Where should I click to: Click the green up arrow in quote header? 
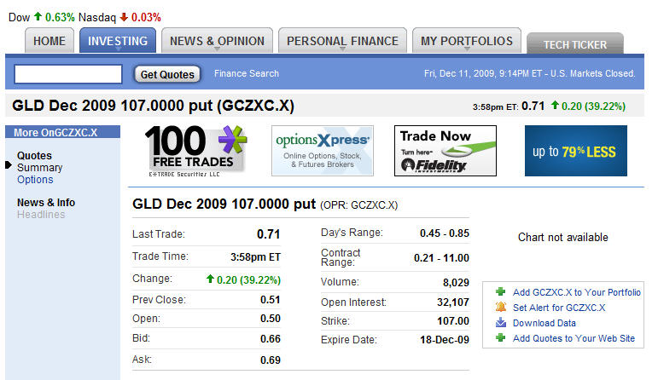coord(555,105)
